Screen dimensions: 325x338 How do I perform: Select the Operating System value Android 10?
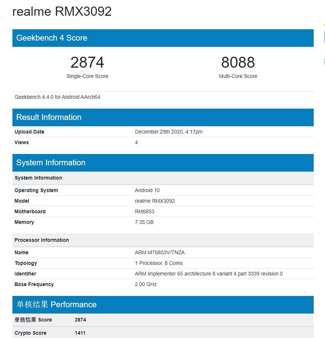tap(147, 190)
